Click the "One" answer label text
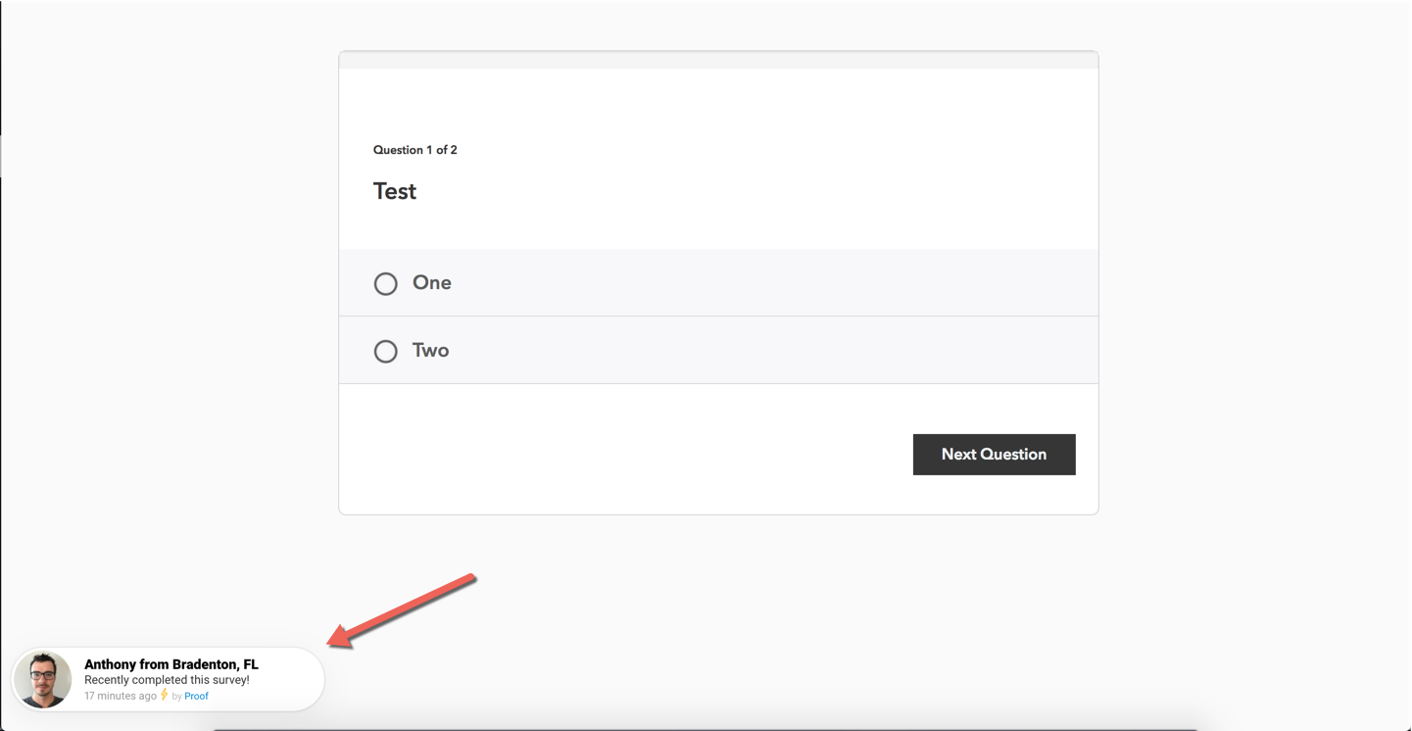1412x731 pixels. pos(431,283)
